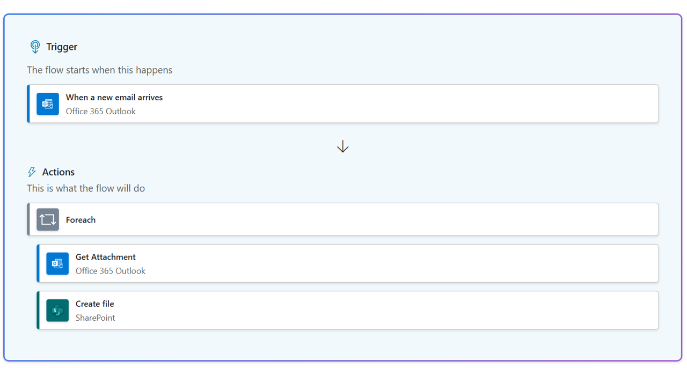Click the Outlook icon beside Get Attachment
687x368 pixels.
coord(57,263)
